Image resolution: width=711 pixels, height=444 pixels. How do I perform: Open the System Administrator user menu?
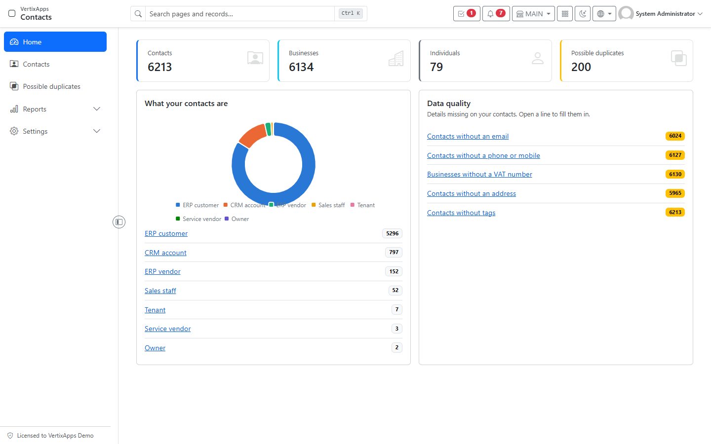click(661, 14)
